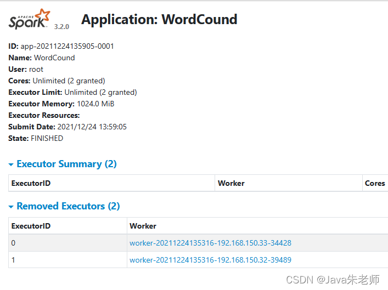The image size is (388, 290).
Task: Collapse the Removed Executors section arrow
Action: [11, 207]
